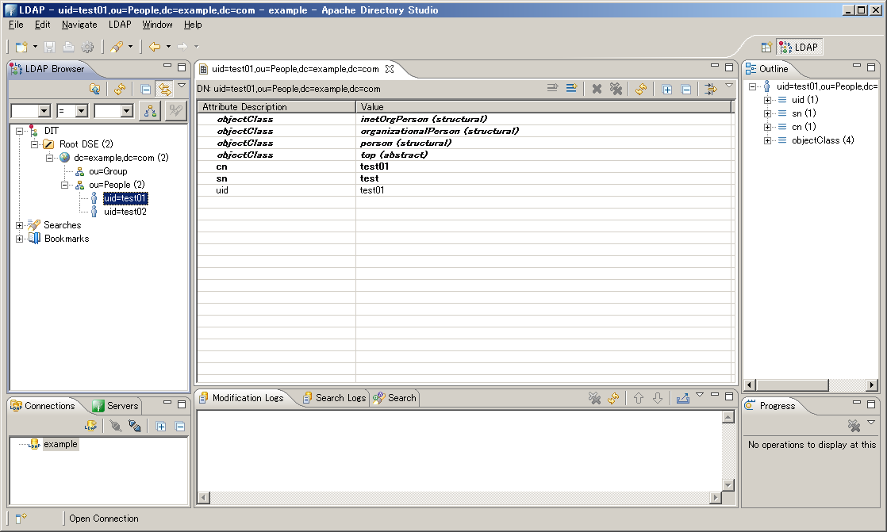Image resolution: width=887 pixels, height=532 pixels.
Task: Remove finished operations in Progress view
Action: point(853,425)
